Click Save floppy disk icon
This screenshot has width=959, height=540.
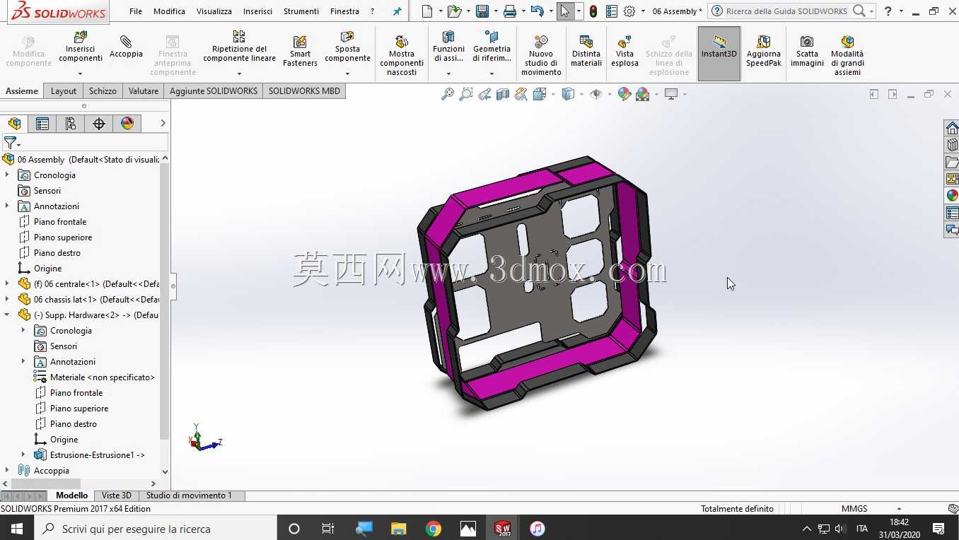(x=482, y=11)
